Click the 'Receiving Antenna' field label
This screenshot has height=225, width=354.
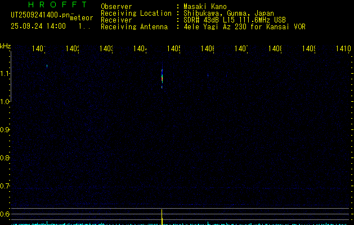134,26
